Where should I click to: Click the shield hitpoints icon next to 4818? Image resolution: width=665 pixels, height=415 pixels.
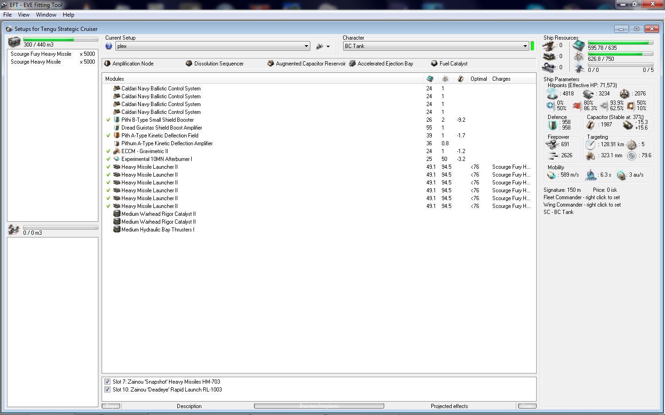click(552, 94)
